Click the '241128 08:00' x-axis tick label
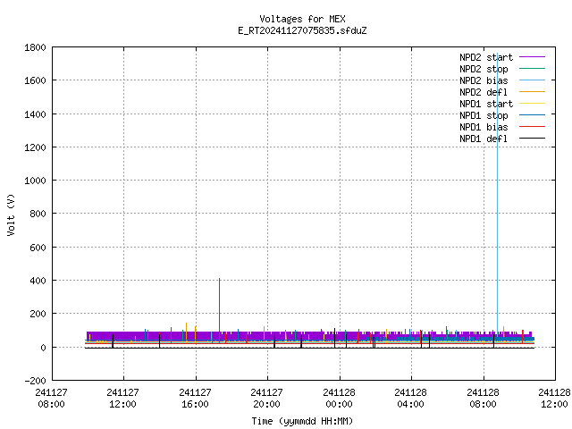This screenshot has width=572, height=429. tap(483, 398)
